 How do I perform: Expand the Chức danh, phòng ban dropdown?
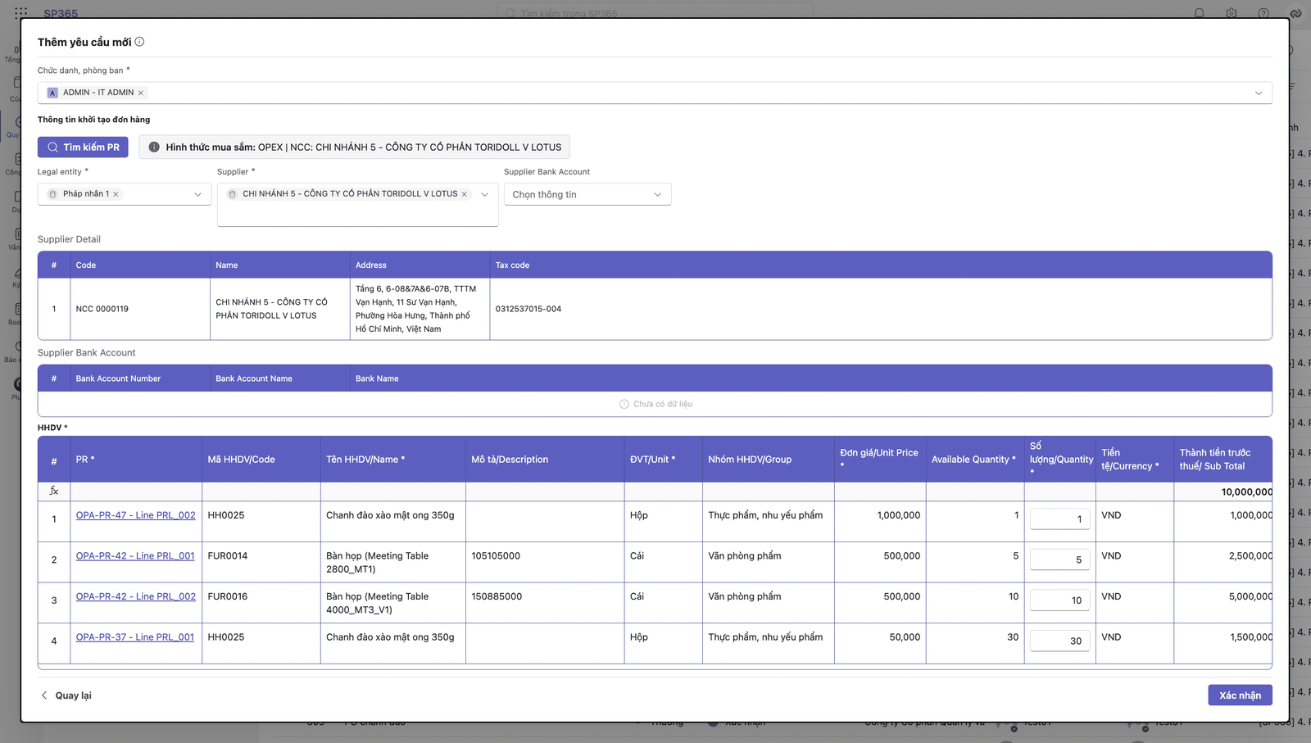click(x=1259, y=93)
